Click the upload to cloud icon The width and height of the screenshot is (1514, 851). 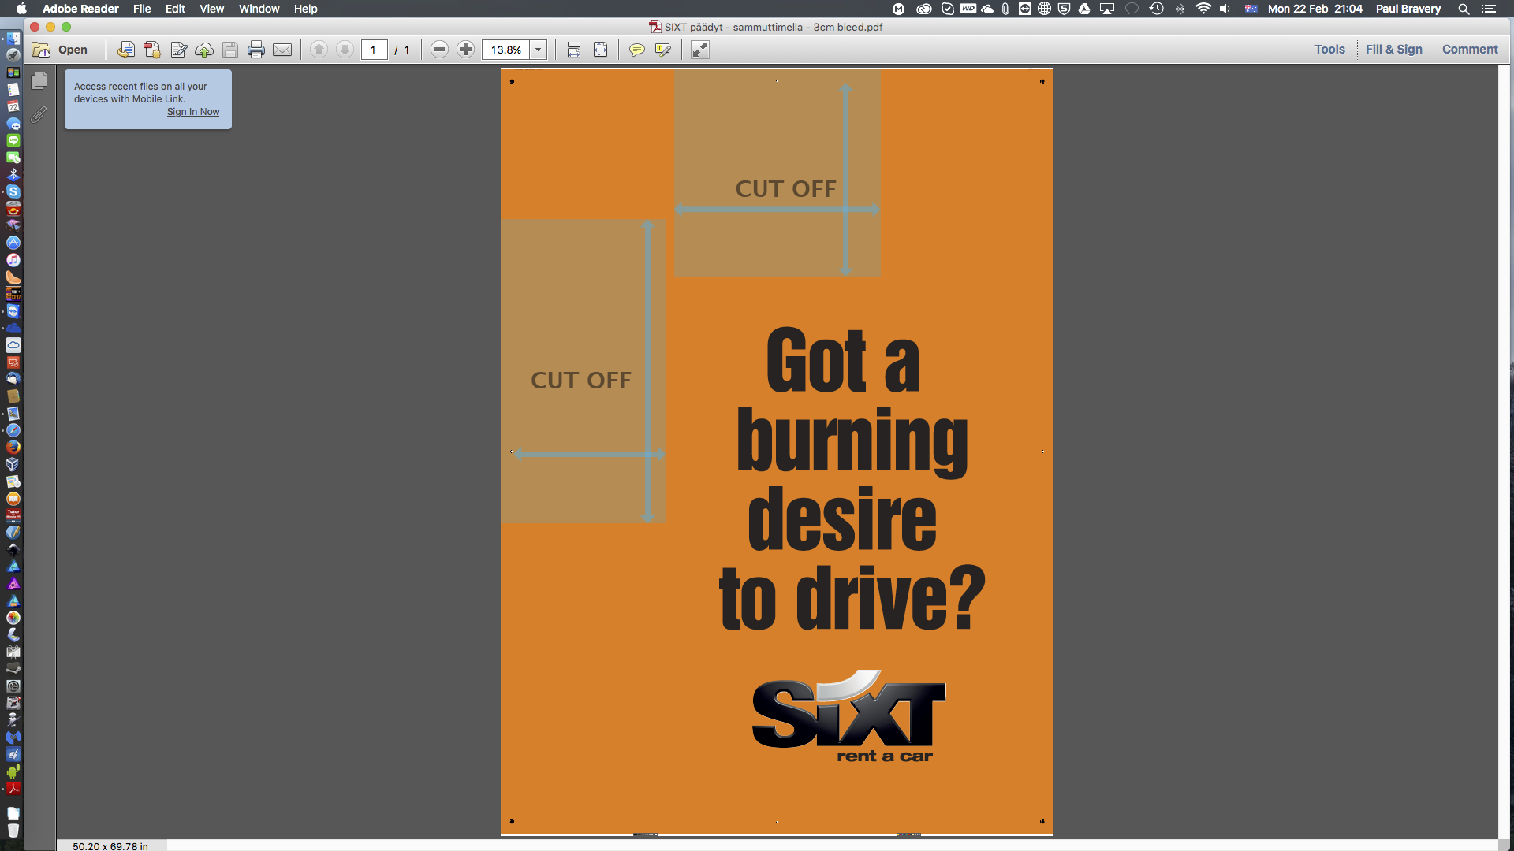click(204, 50)
